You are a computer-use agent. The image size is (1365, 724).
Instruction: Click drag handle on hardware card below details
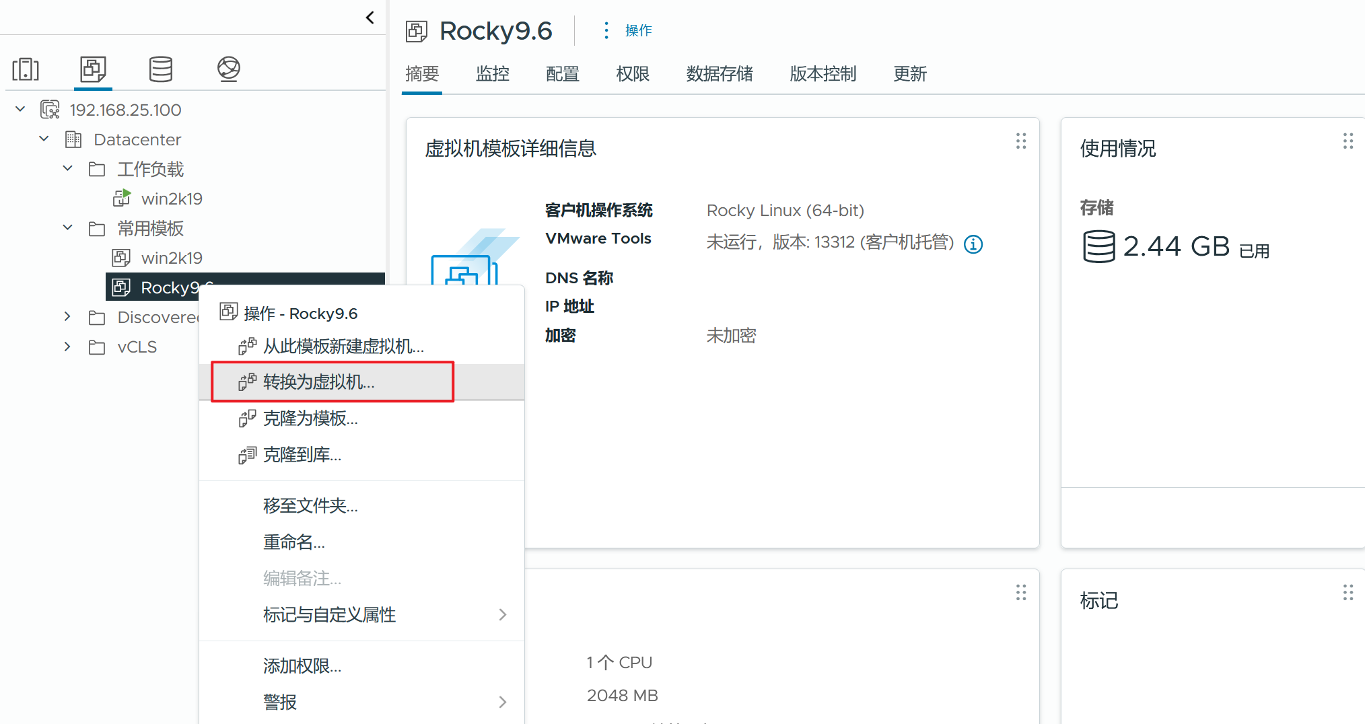click(1021, 592)
